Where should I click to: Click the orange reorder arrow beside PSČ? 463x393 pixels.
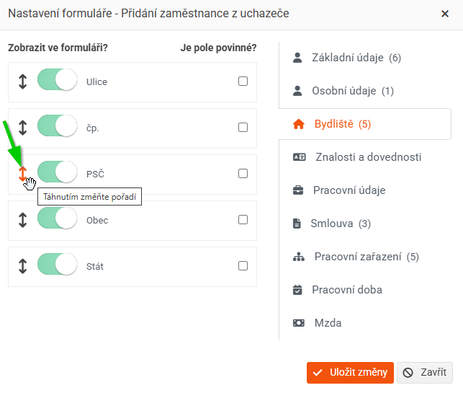[x=23, y=174]
